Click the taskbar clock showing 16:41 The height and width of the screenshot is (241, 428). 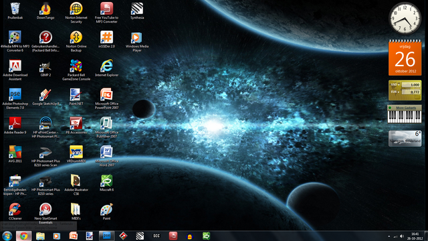[415, 236]
